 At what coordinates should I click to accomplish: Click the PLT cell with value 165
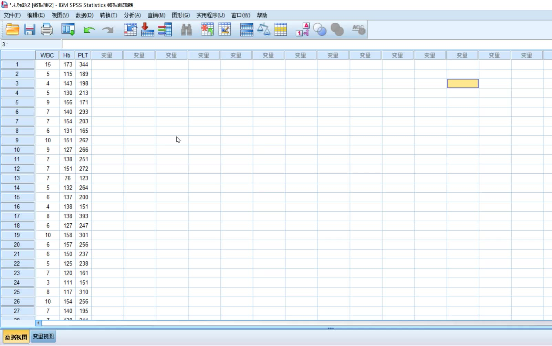[83, 131]
